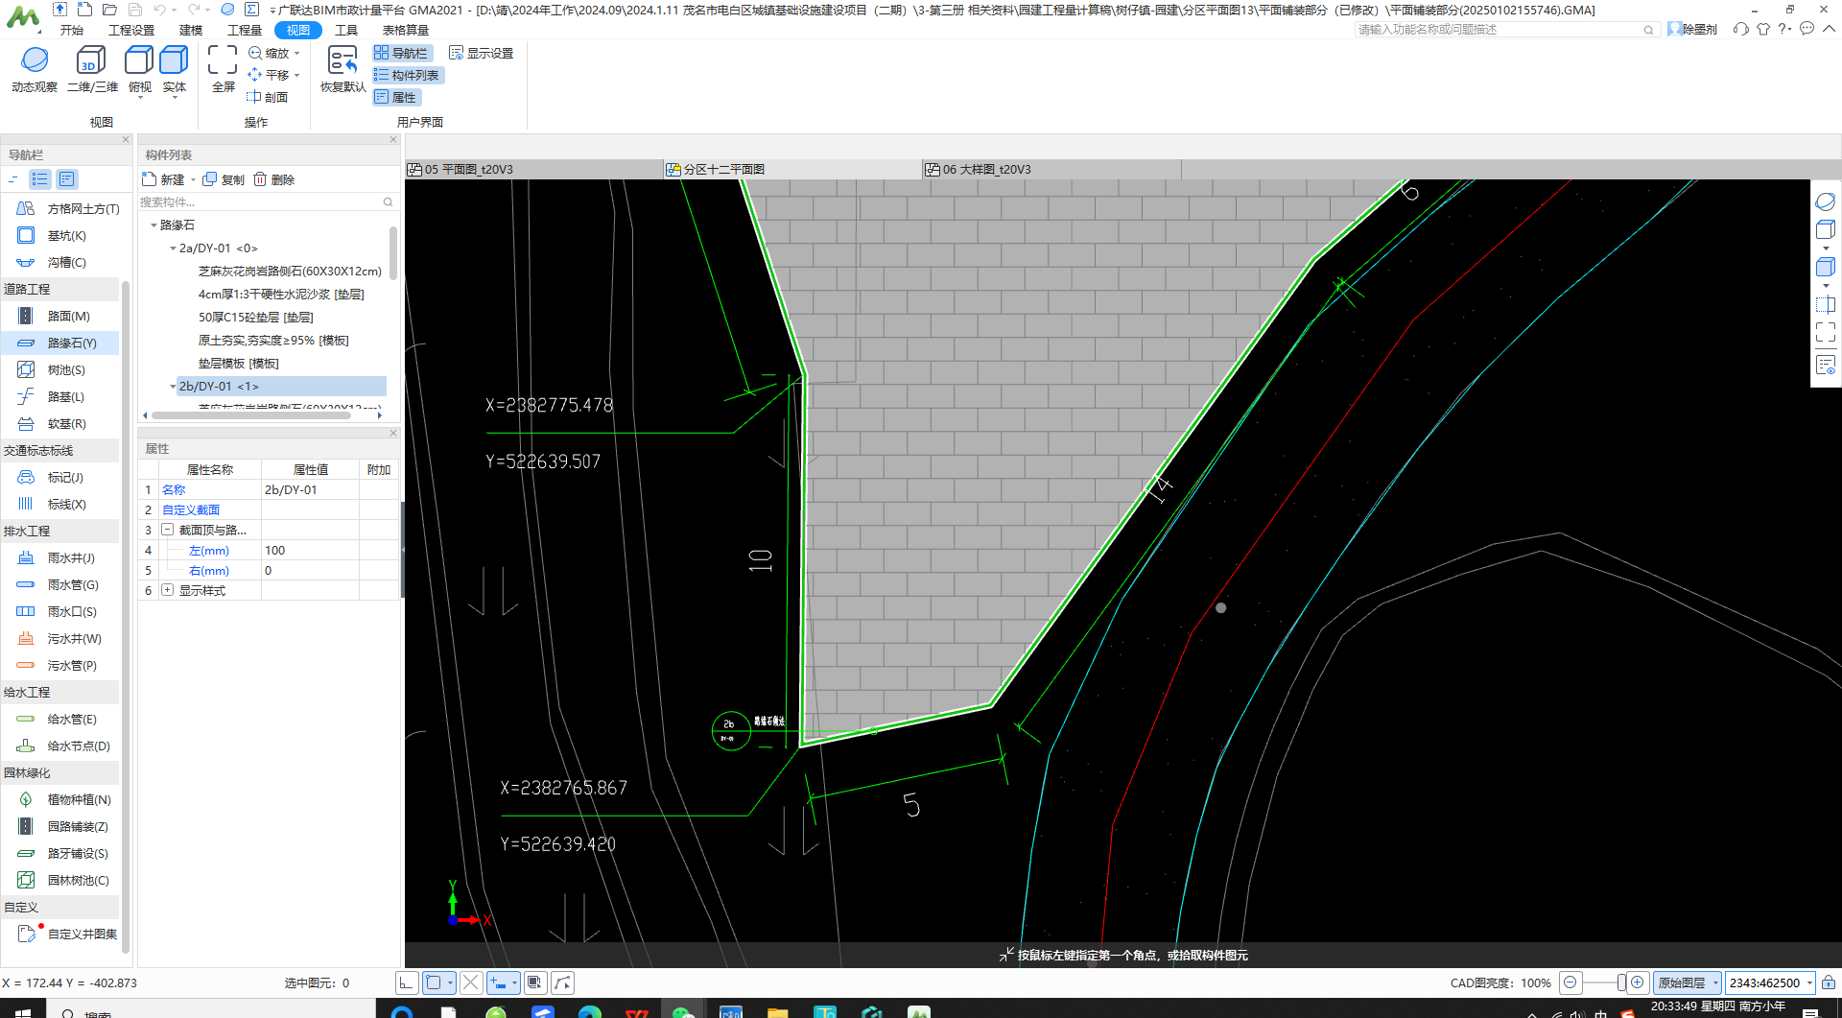1842x1018 pixels.
Task: Click the 自定义截面 property link
Action: tap(191, 509)
